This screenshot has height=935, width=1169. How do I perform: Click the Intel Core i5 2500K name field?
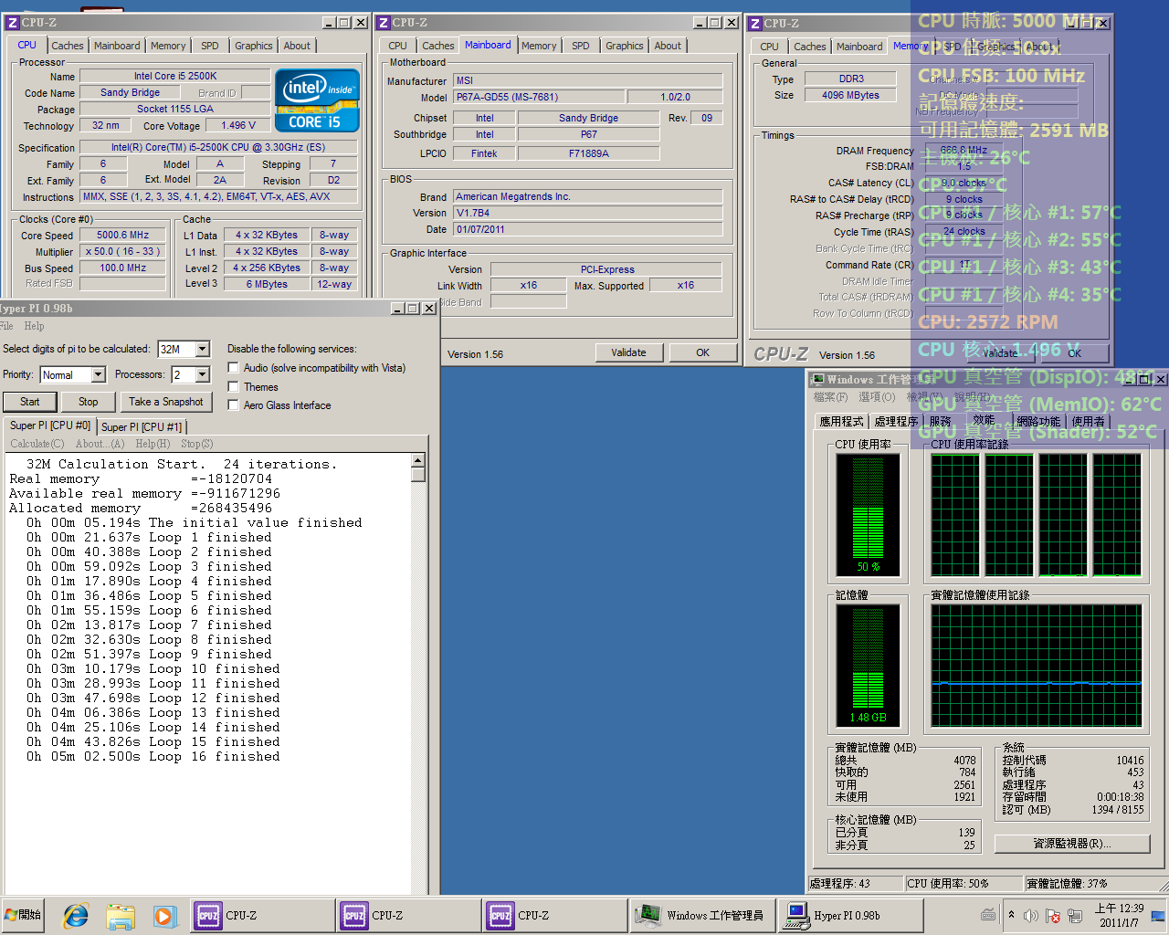[175, 76]
